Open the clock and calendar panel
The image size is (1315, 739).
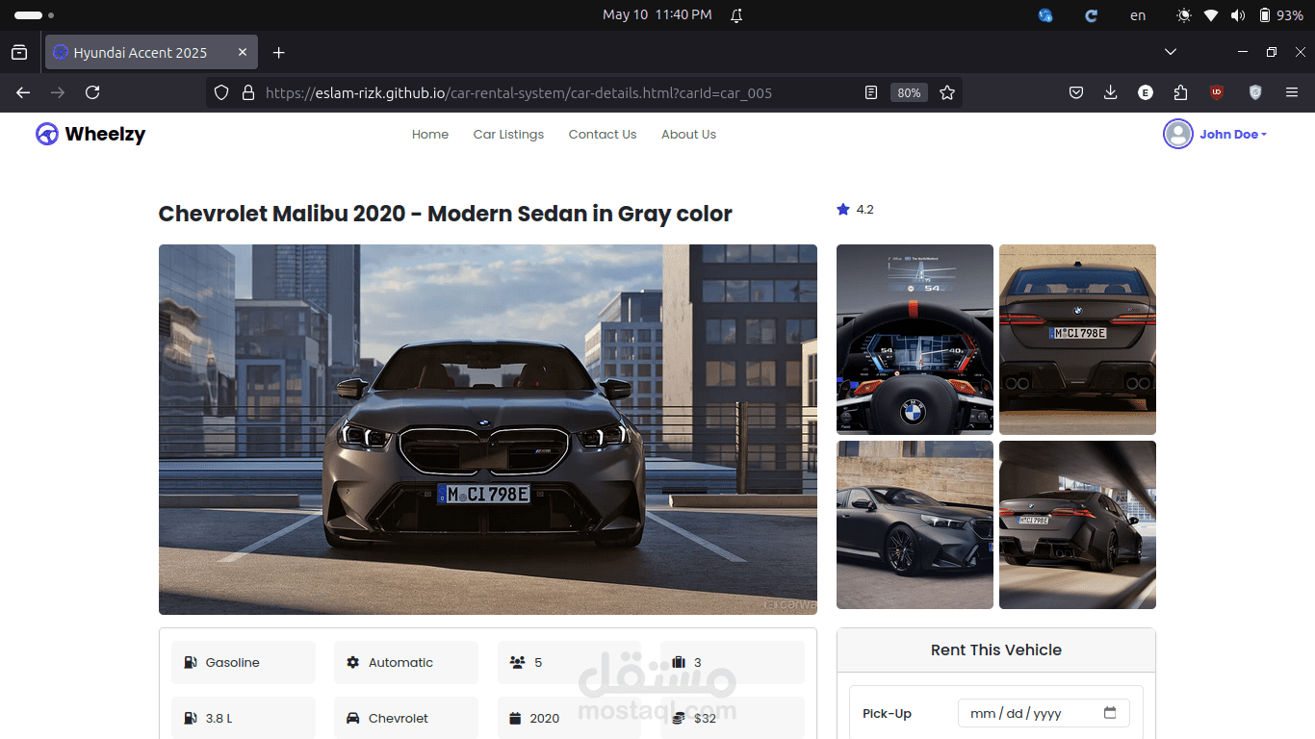pos(657,14)
